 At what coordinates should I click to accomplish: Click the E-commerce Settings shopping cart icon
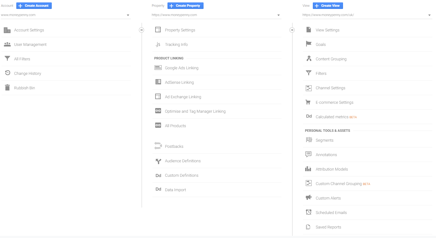click(308, 102)
